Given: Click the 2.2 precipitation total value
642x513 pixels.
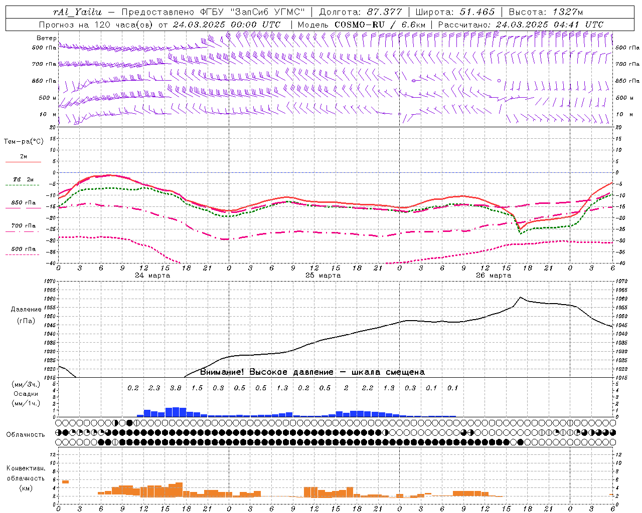Looking at the screenshot, I should (x=367, y=388).
